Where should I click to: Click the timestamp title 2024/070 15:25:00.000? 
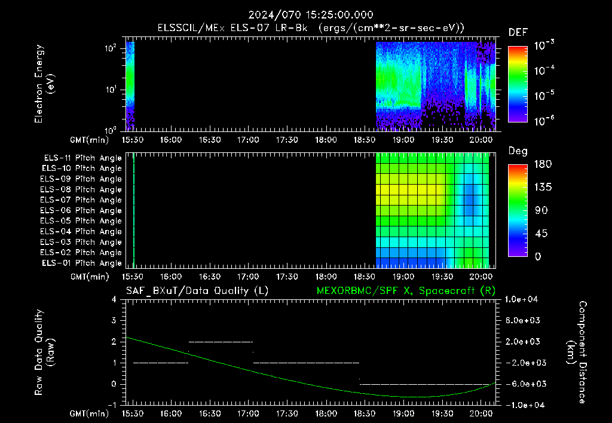[311, 15]
